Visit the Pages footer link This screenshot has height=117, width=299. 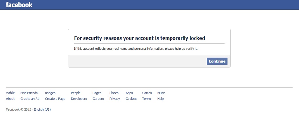tap(97, 93)
